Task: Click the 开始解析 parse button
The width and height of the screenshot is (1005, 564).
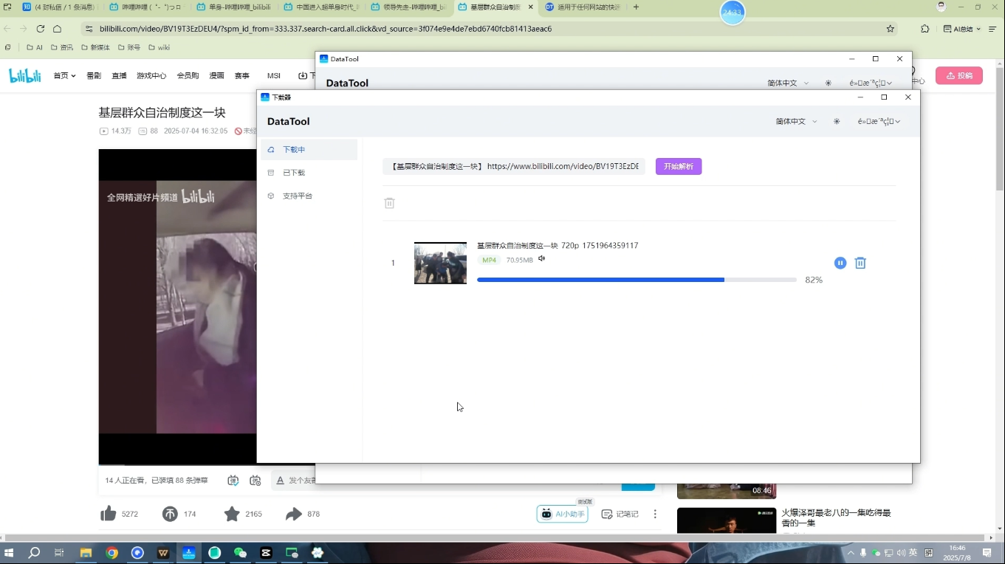Action: 678,166
